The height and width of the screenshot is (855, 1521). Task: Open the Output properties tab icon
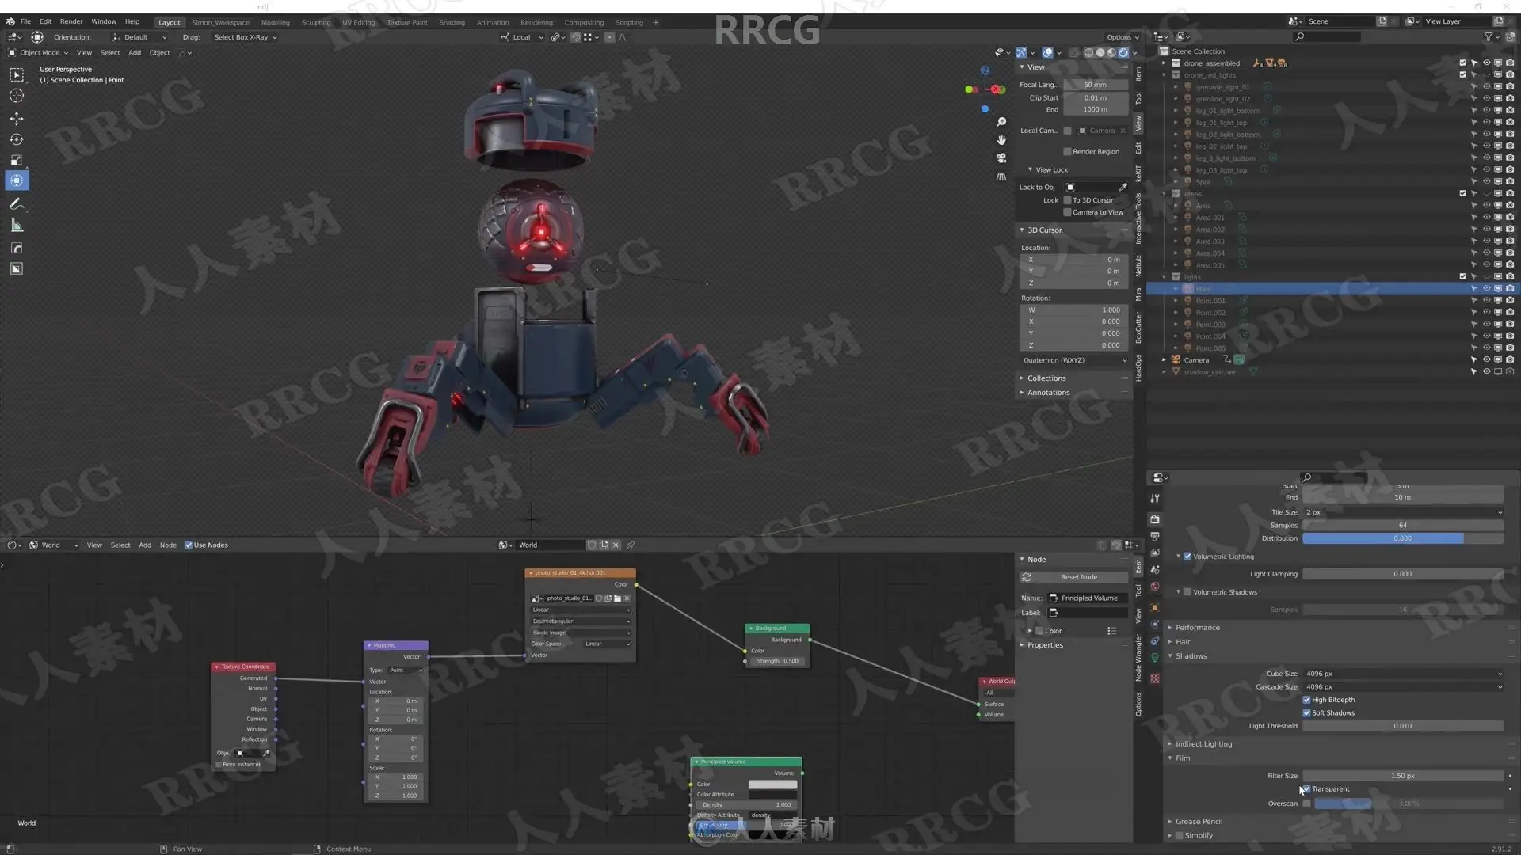coord(1155,537)
